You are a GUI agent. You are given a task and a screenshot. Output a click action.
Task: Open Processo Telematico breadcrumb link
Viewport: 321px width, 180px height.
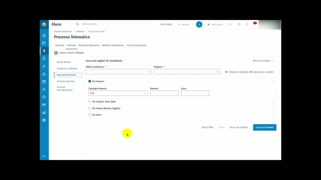point(63,31)
